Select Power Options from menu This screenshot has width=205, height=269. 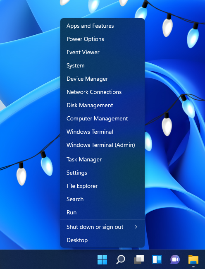[x=102, y=39]
